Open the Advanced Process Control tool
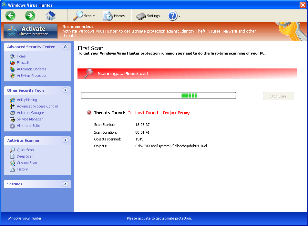Screen dimensions: 308x226 click(x=37, y=106)
